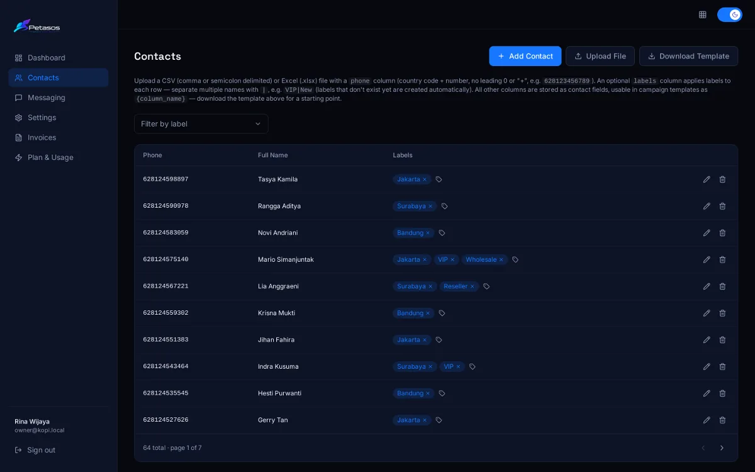This screenshot has height=472, width=755.
Task: Delete the Krisna Mukti contact
Action: coord(722,313)
